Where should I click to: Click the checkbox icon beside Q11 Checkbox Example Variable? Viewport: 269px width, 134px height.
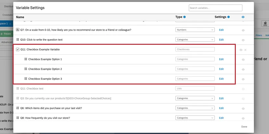tap(18, 50)
